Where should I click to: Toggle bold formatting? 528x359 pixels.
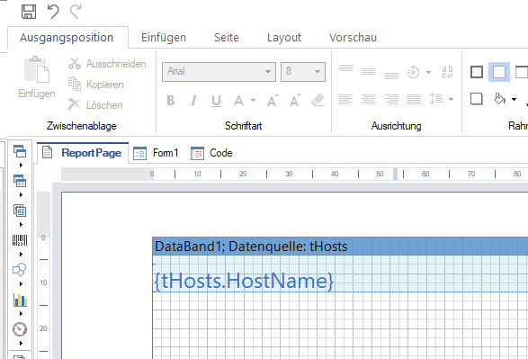171,101
